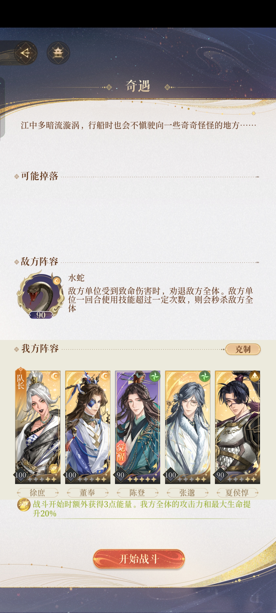Select the 张邈 character card
Image resolution: width=276 pixels, height=613 pixels.
[x=188, y=427]
